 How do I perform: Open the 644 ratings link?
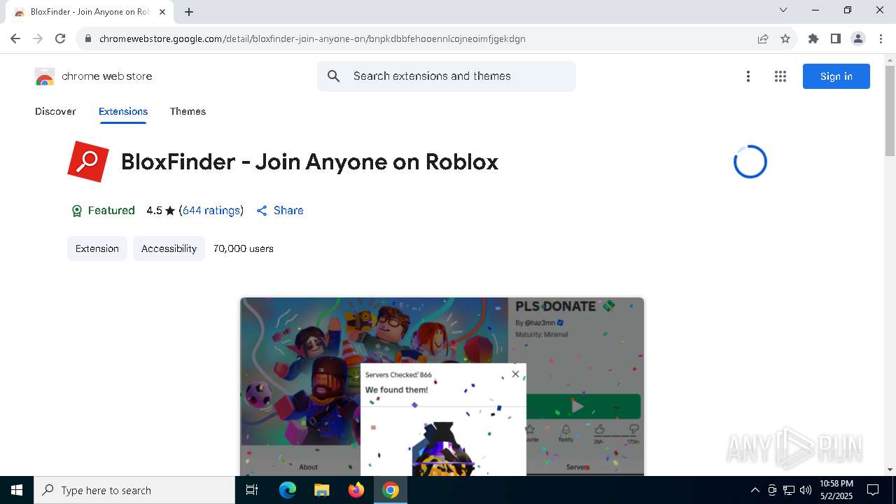pyautogui.click(x=211, y=210)
